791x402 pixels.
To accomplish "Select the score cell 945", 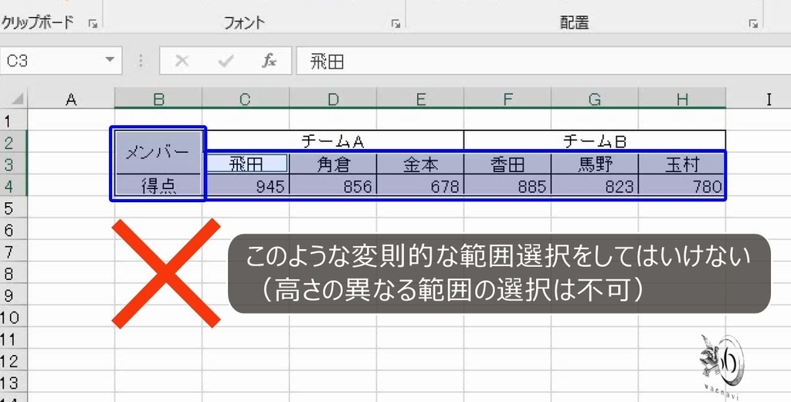I will click(x=246, y=185).
